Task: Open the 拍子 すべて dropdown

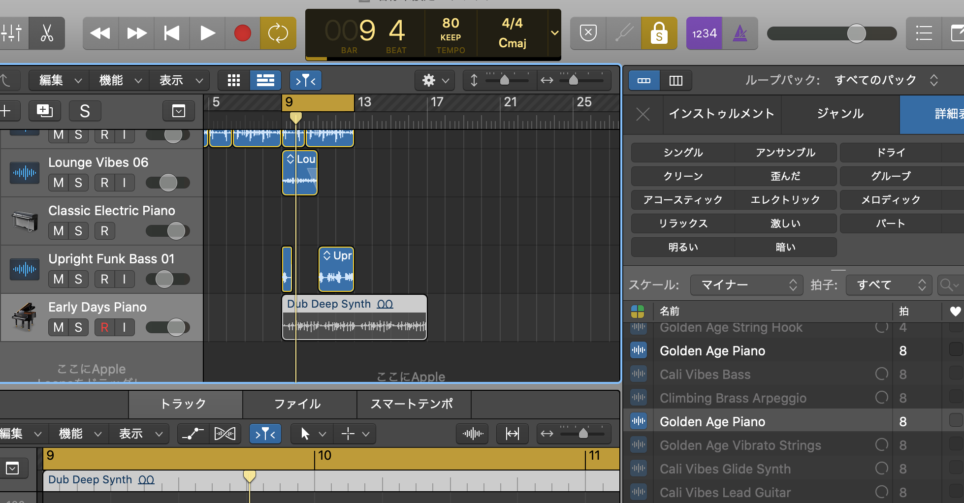Action: click(x=889, y=285)
